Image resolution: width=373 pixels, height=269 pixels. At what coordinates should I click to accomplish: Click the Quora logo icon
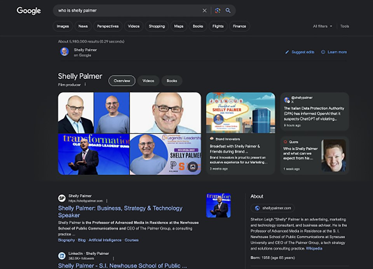[285, 142]
